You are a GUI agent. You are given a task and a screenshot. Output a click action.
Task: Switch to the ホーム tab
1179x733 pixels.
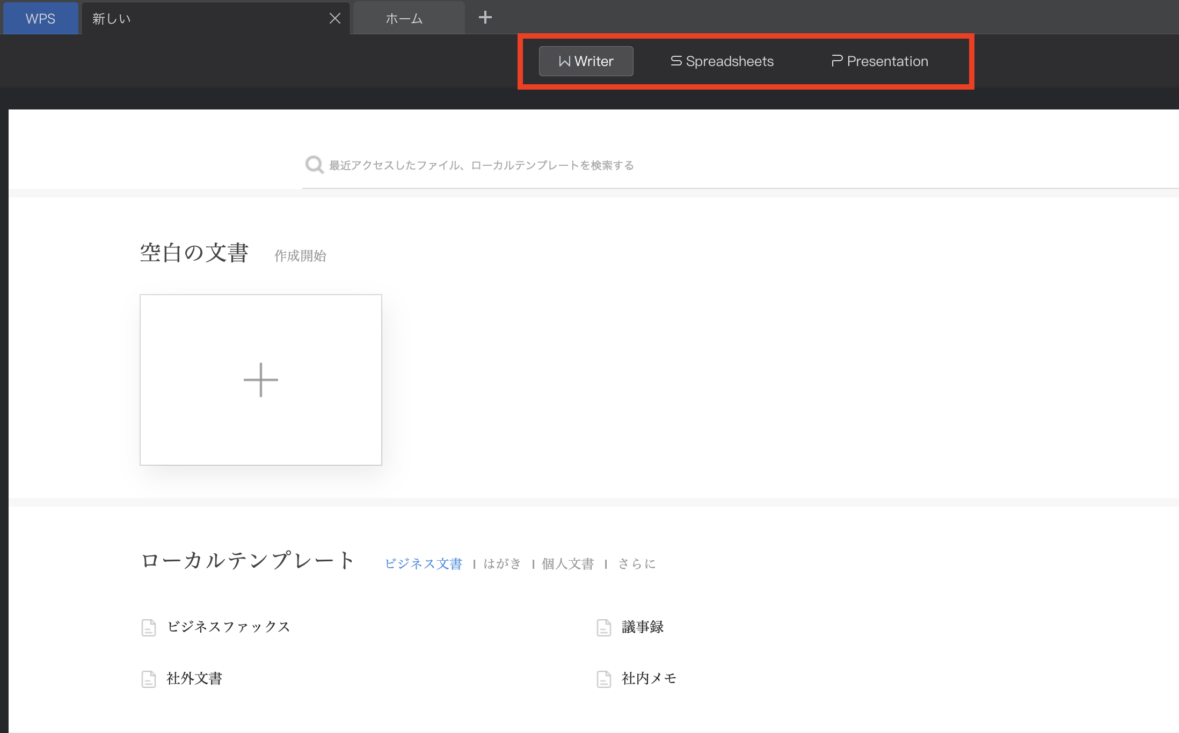coord(409,18)
